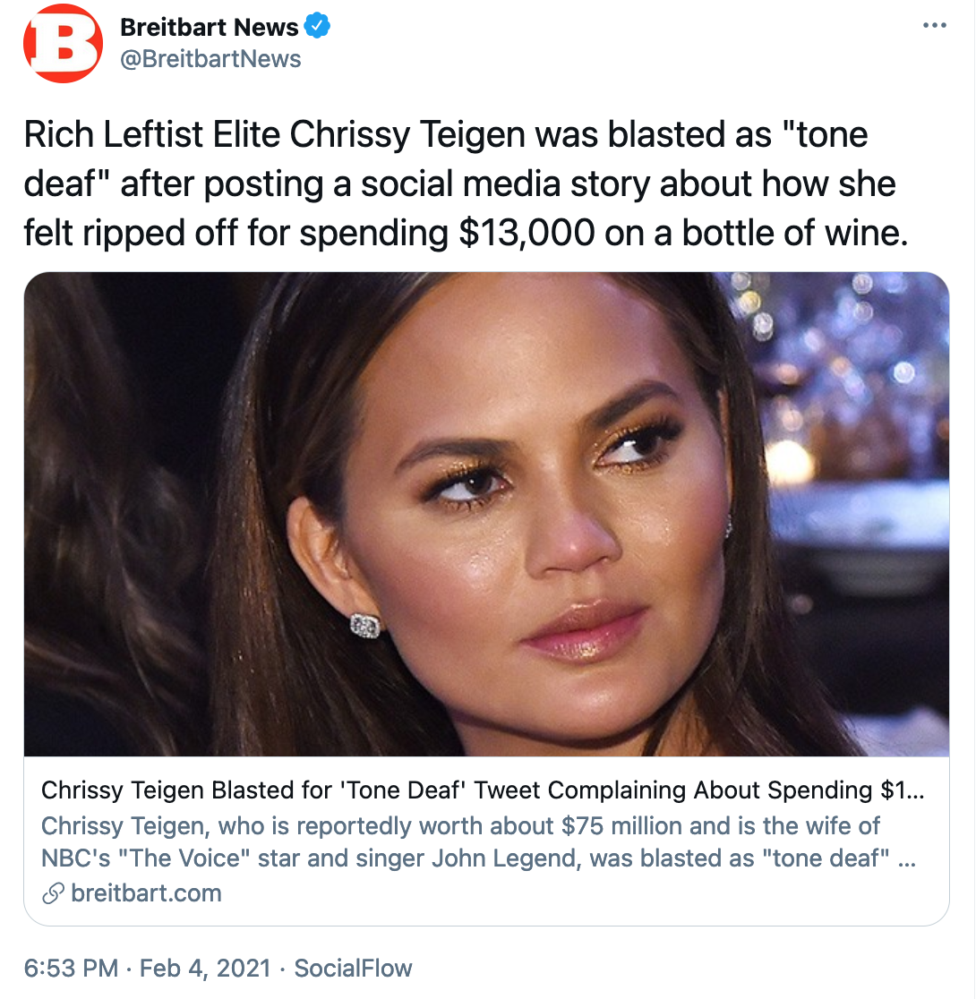The height and width of the screenshot is (999, 976).
Task: Click the breitbart.com domain text
Action: [x=145, y=892]
